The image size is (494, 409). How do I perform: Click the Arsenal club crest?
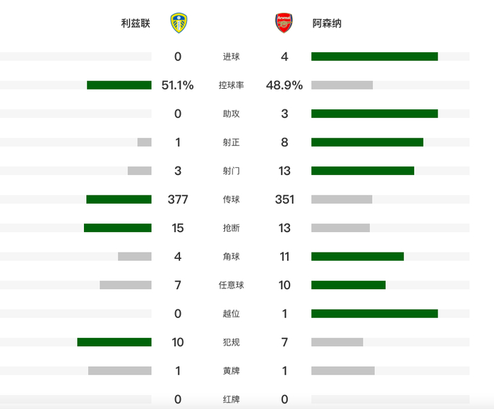[x=284, y=23]
